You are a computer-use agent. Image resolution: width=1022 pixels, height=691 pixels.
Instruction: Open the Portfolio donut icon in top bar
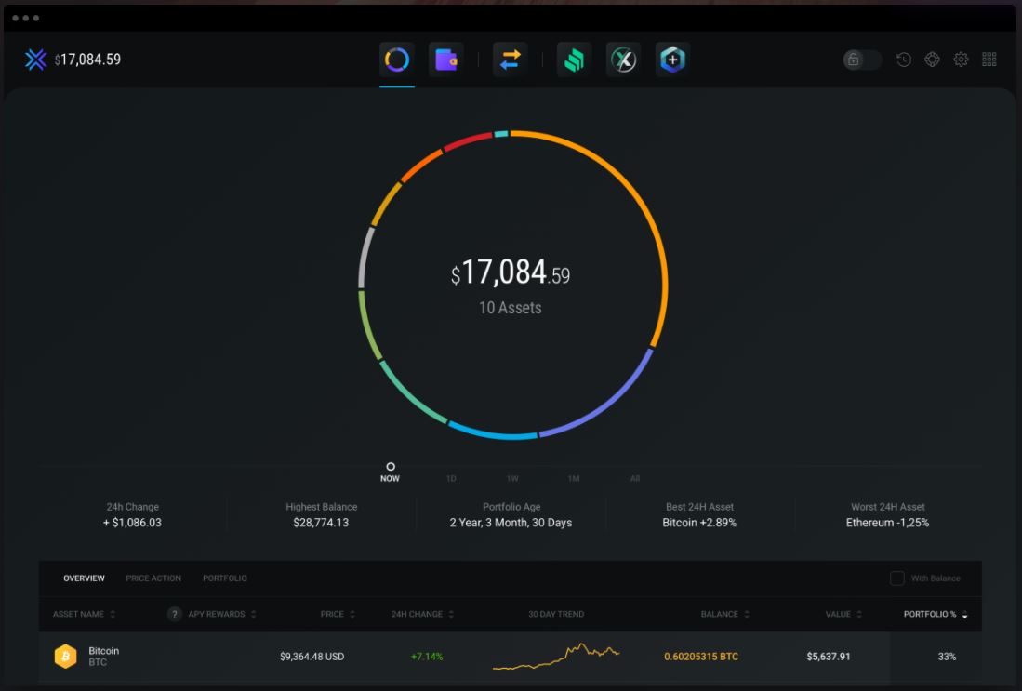(x=397, y=60)
